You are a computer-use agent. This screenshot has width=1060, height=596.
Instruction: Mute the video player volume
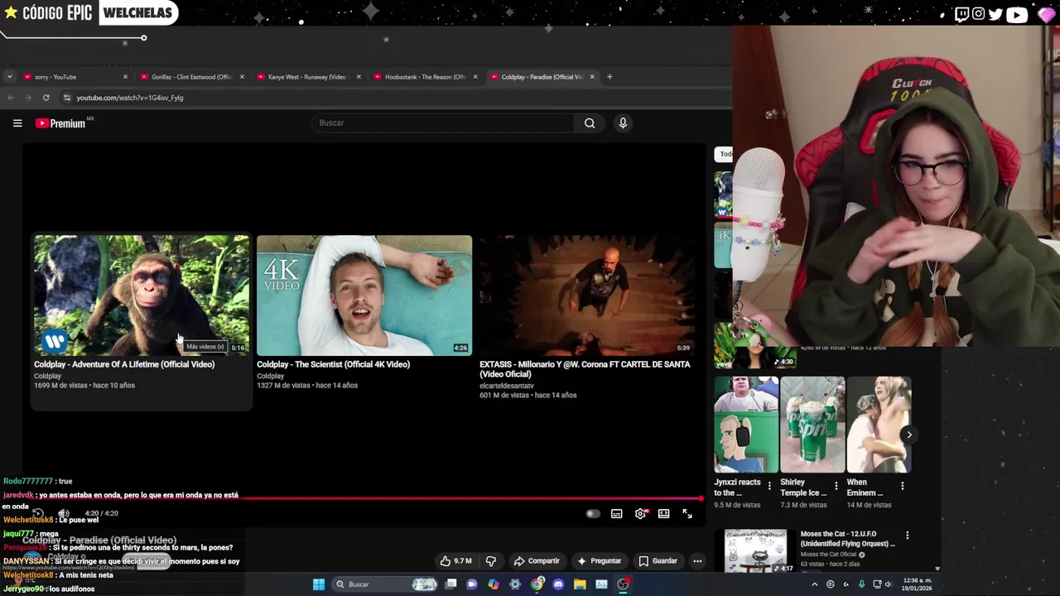[x=63, y=513]
